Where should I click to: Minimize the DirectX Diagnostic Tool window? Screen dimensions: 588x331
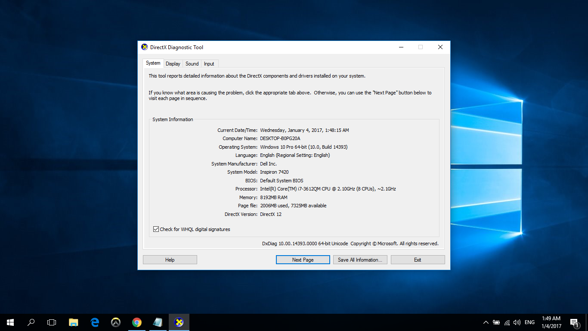coord(401,47)
